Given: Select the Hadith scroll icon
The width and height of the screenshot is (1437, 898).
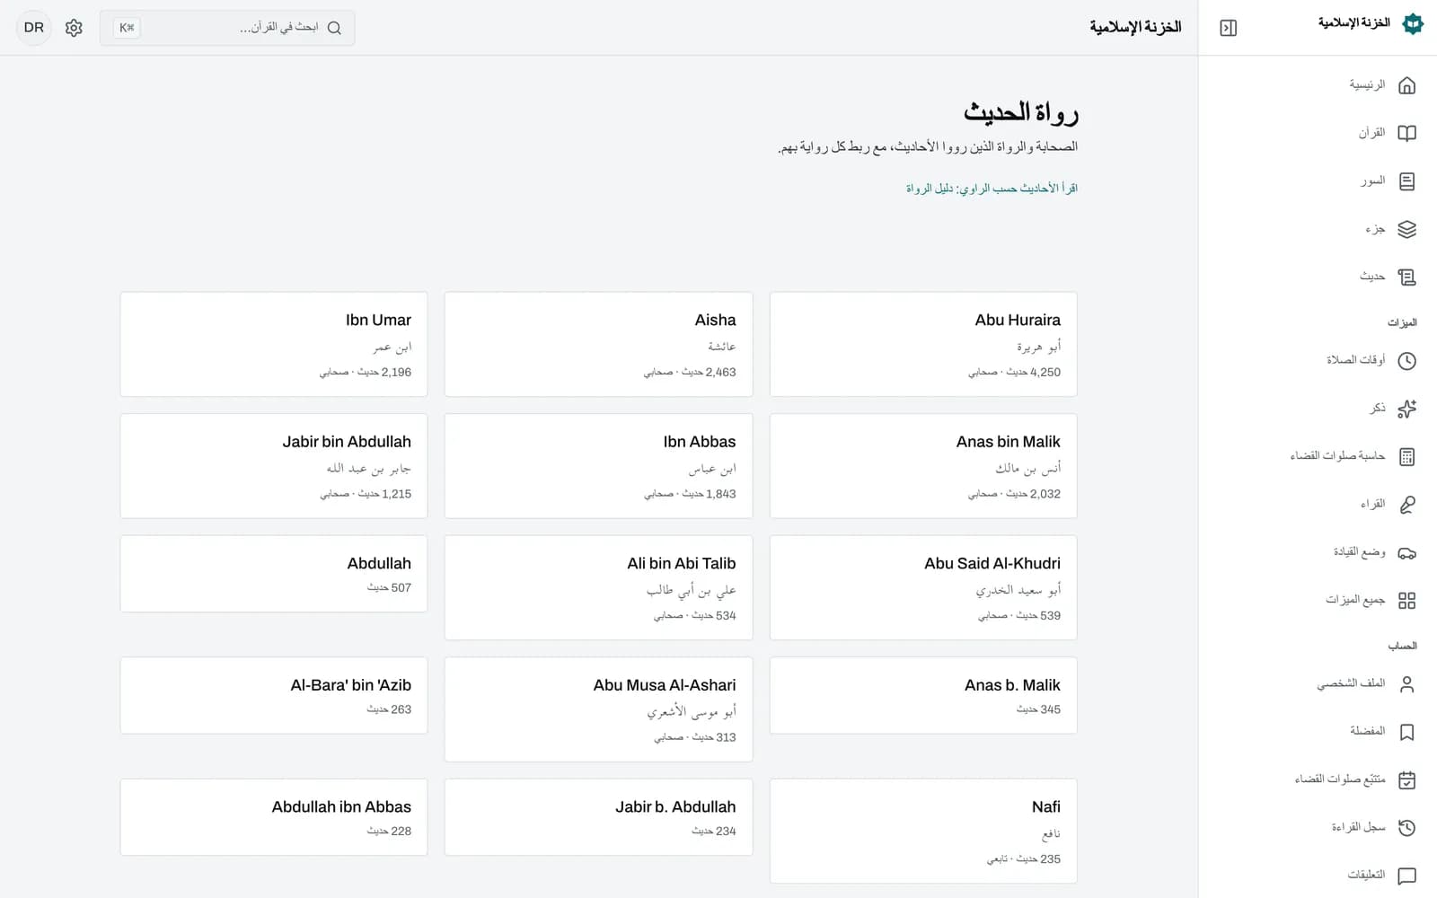Looking at the screenshot, I should [x=1406, y=277].
